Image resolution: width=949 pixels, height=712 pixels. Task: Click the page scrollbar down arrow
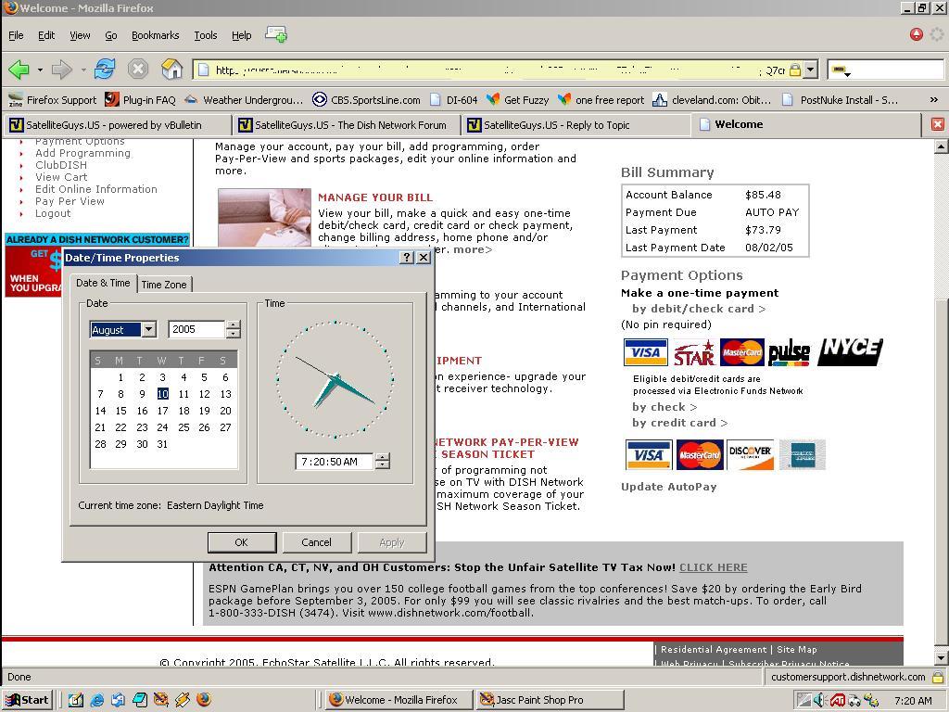941,658
